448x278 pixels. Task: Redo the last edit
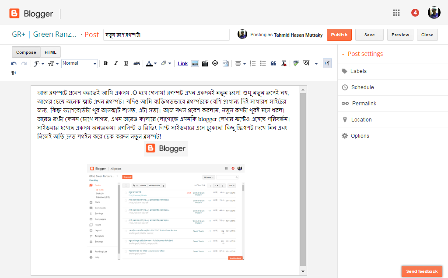pos(24,63)
